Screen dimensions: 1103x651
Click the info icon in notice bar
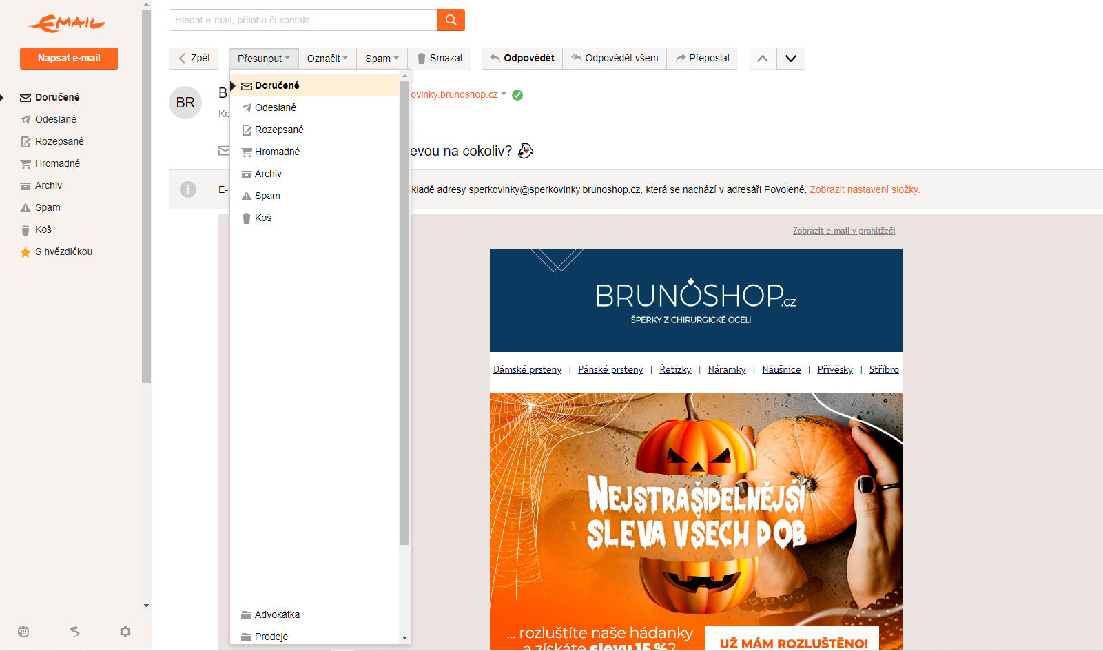(x=188, y=189)
